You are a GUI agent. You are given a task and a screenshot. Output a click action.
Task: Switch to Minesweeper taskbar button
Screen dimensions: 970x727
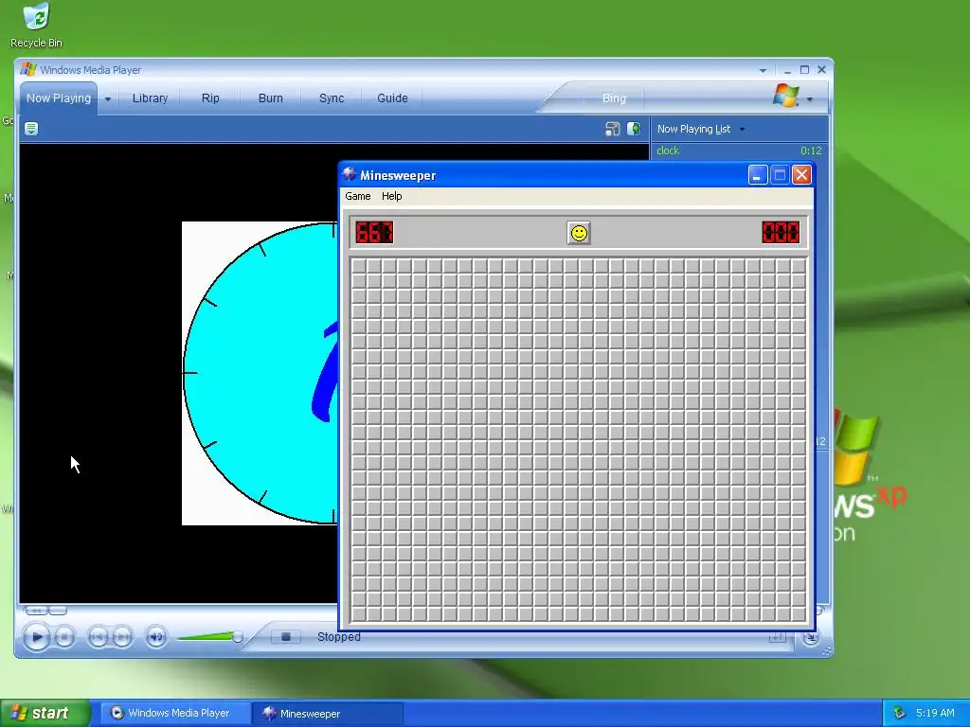pos(327,714)
